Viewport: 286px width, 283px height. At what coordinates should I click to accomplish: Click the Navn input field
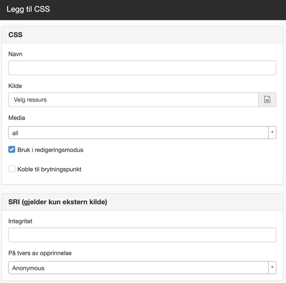click(142, 68)
